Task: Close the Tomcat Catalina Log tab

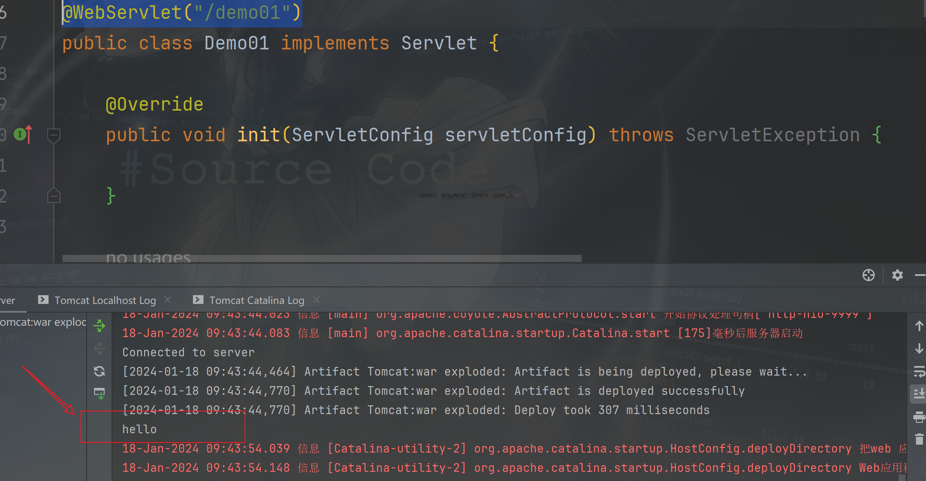Action: click(316, 300)
